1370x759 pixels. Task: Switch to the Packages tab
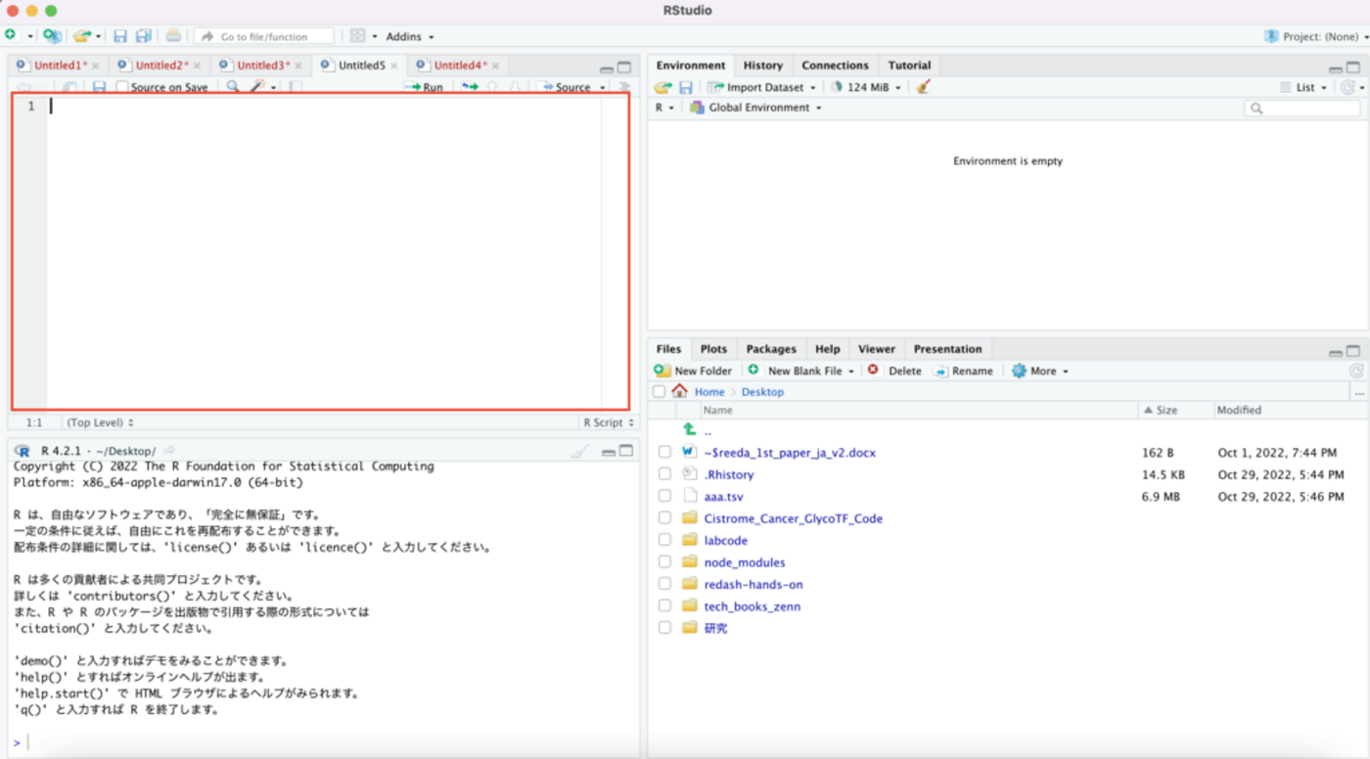[x=771, y=349]
